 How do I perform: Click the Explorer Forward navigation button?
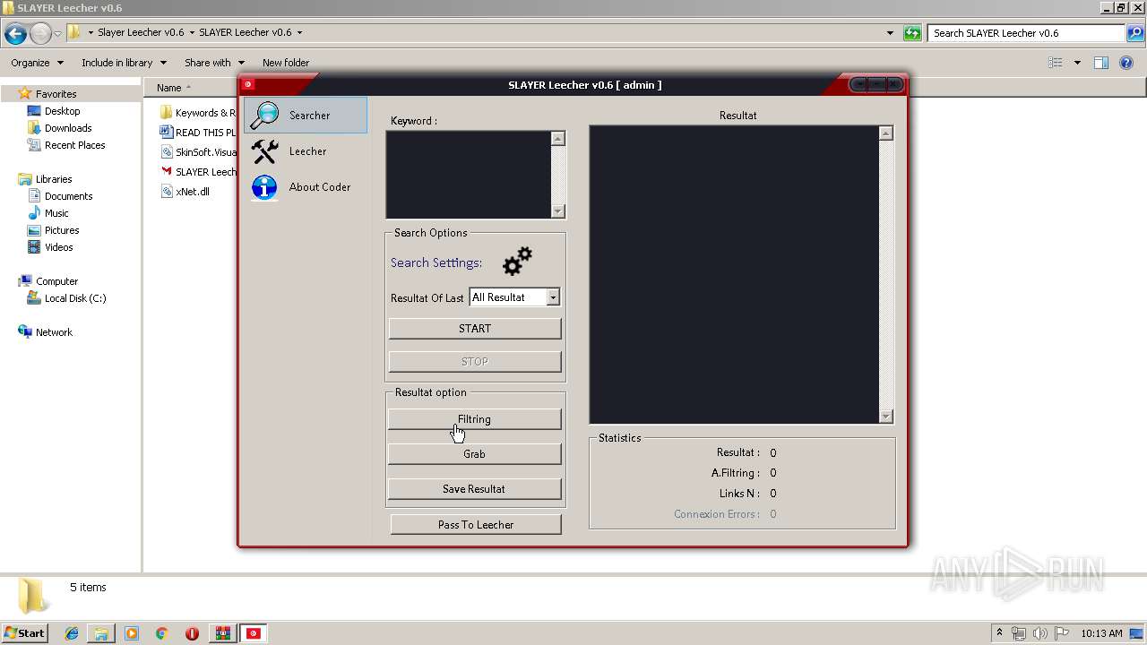tap(40, 34)
